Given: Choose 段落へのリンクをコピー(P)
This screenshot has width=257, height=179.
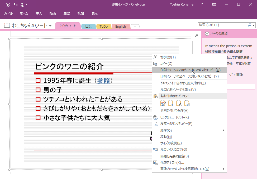Looking at the screenshot, I should click(x=189, y=123).
